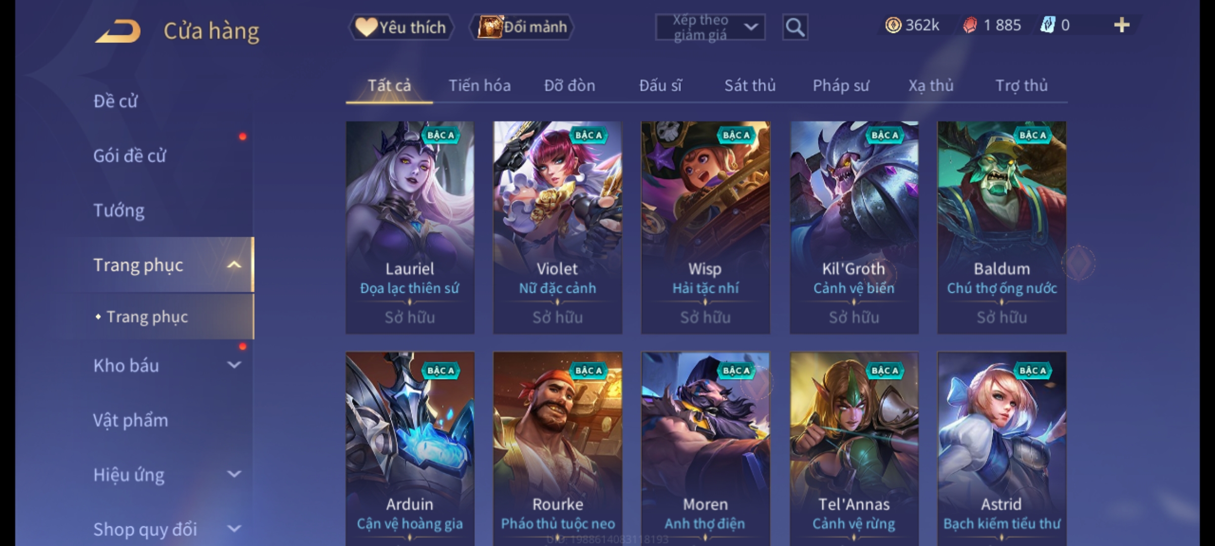
Task: Switch to the Tiến hóa tab
Action: click(x=479, y=85)
